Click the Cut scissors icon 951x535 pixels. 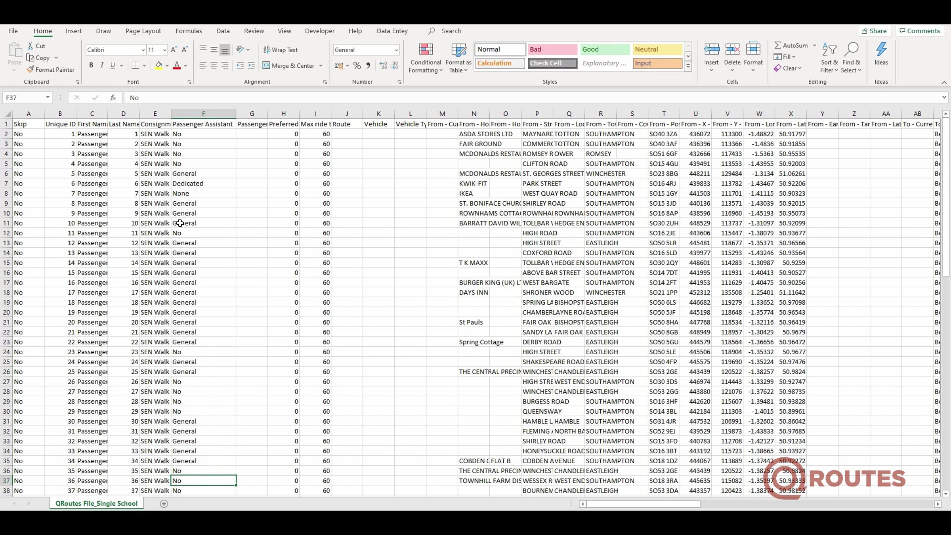(x=30, y=46)
